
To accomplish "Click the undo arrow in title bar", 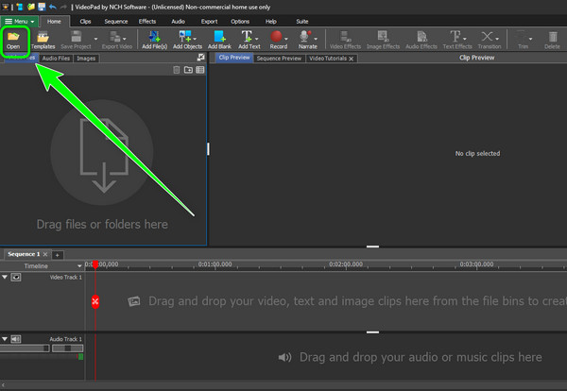I will (53, 7).
